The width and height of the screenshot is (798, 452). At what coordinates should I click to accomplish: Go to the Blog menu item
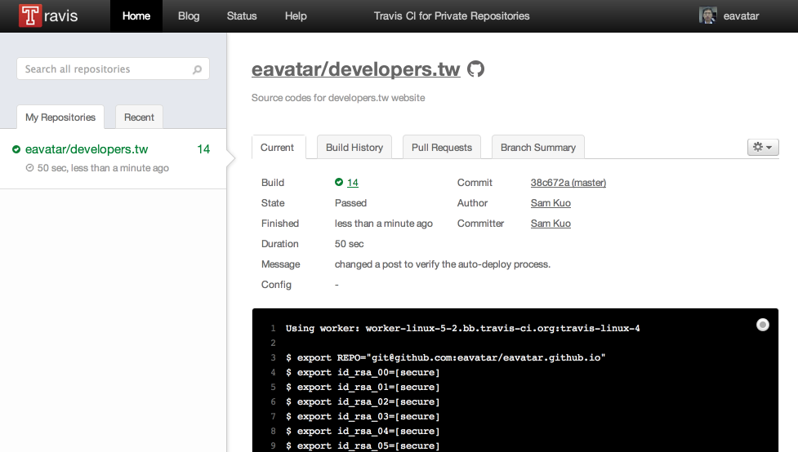click(189, 16)
